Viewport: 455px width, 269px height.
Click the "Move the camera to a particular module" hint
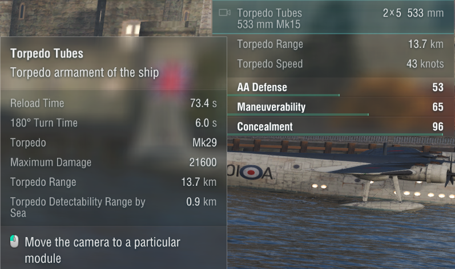click(103, 250)
